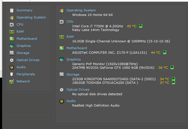Click the Motherboard icon in sidebar
The height and width of the screenshot is (129, 188).
12,39
